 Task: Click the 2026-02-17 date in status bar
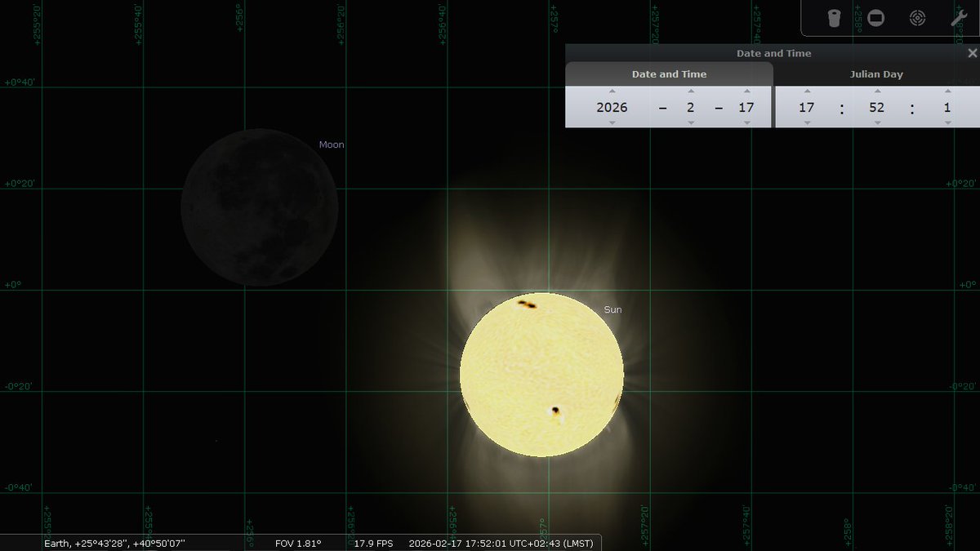pyautogui.click(x=436, y=543)
